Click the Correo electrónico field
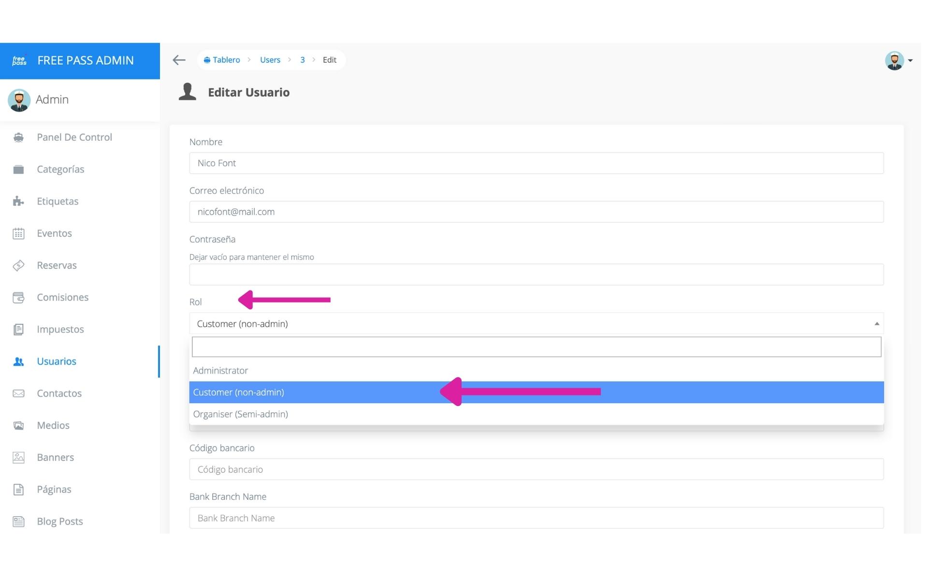The image size is (928, 580). pyautogui.click(x=536, y=212)
